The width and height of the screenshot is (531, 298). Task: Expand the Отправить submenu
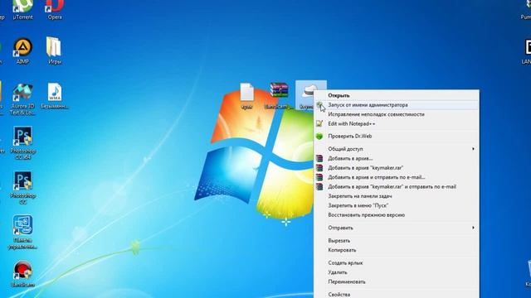[x=397, y=228]
